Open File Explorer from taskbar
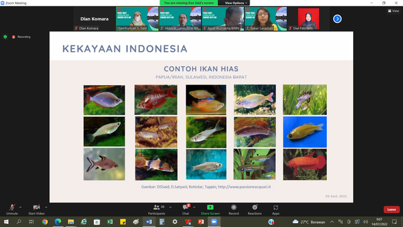The width and height of the screenshot is (403, 227). (71, 221)
